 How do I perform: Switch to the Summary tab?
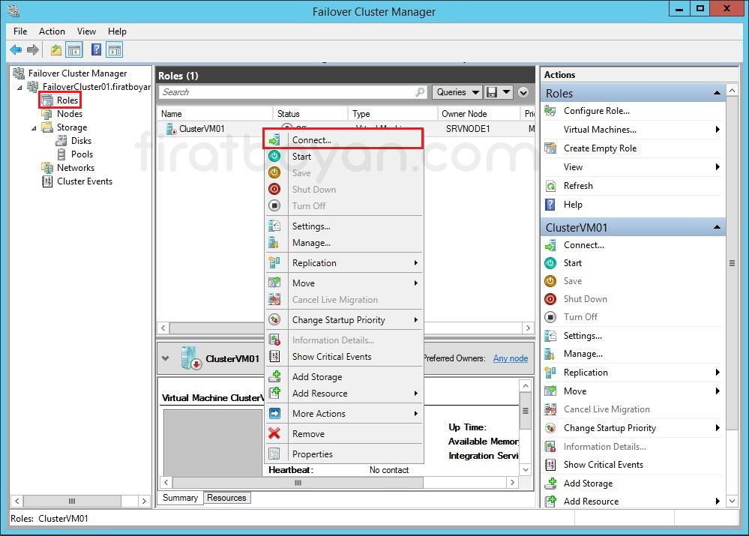coord(180,498)
